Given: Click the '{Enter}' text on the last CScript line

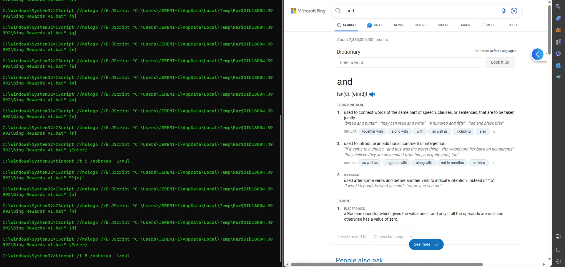Looking at the screenshot, I should (x=78, y=245).
